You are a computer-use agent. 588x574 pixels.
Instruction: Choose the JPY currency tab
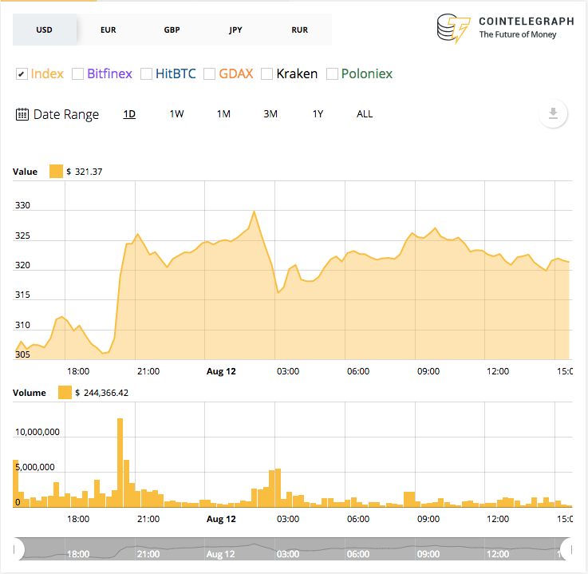236,30
